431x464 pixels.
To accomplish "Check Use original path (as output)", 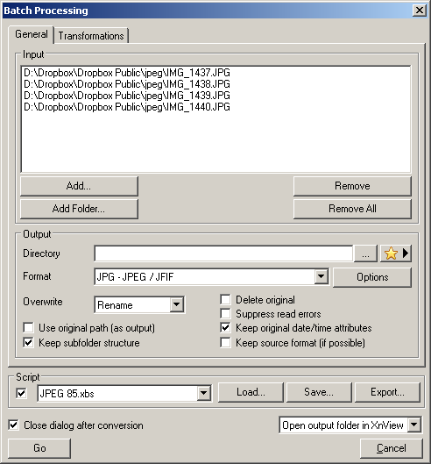I will point(28,327).
